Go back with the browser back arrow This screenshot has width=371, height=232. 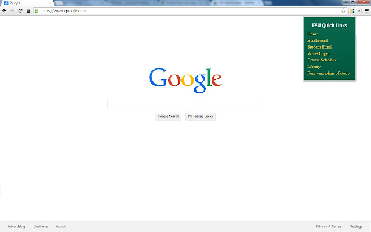click(x=4, y=10)
